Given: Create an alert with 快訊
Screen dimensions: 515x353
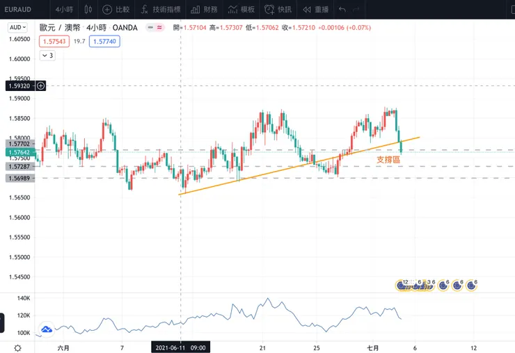Looking at the screenshot, I should click(x=278, y=10).
